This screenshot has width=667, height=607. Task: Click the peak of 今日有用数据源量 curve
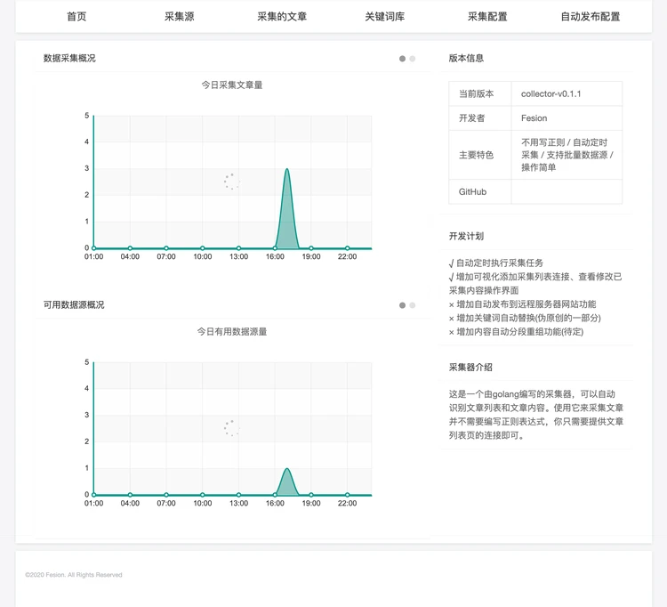pyautogui.click(x=286, y=469)
